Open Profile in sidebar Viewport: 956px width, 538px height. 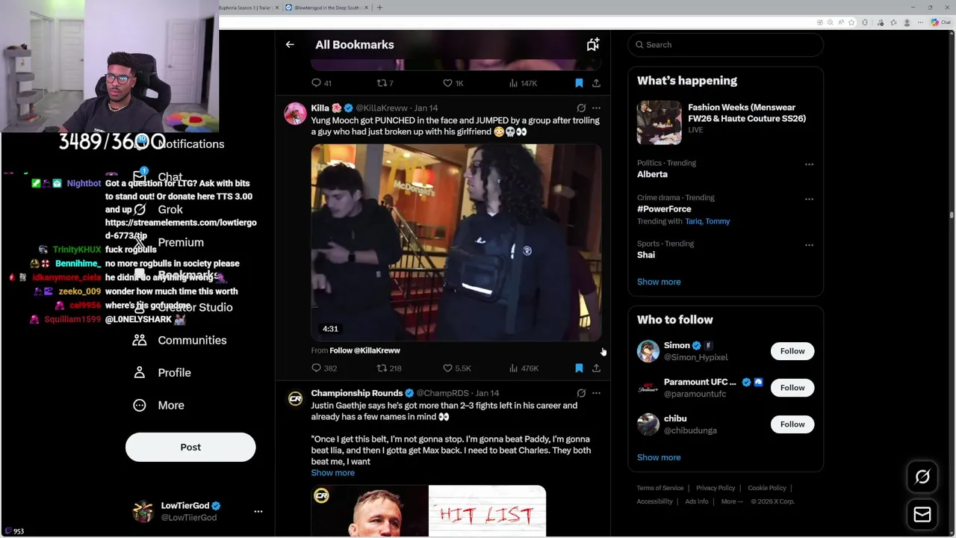tap(162, 373)
